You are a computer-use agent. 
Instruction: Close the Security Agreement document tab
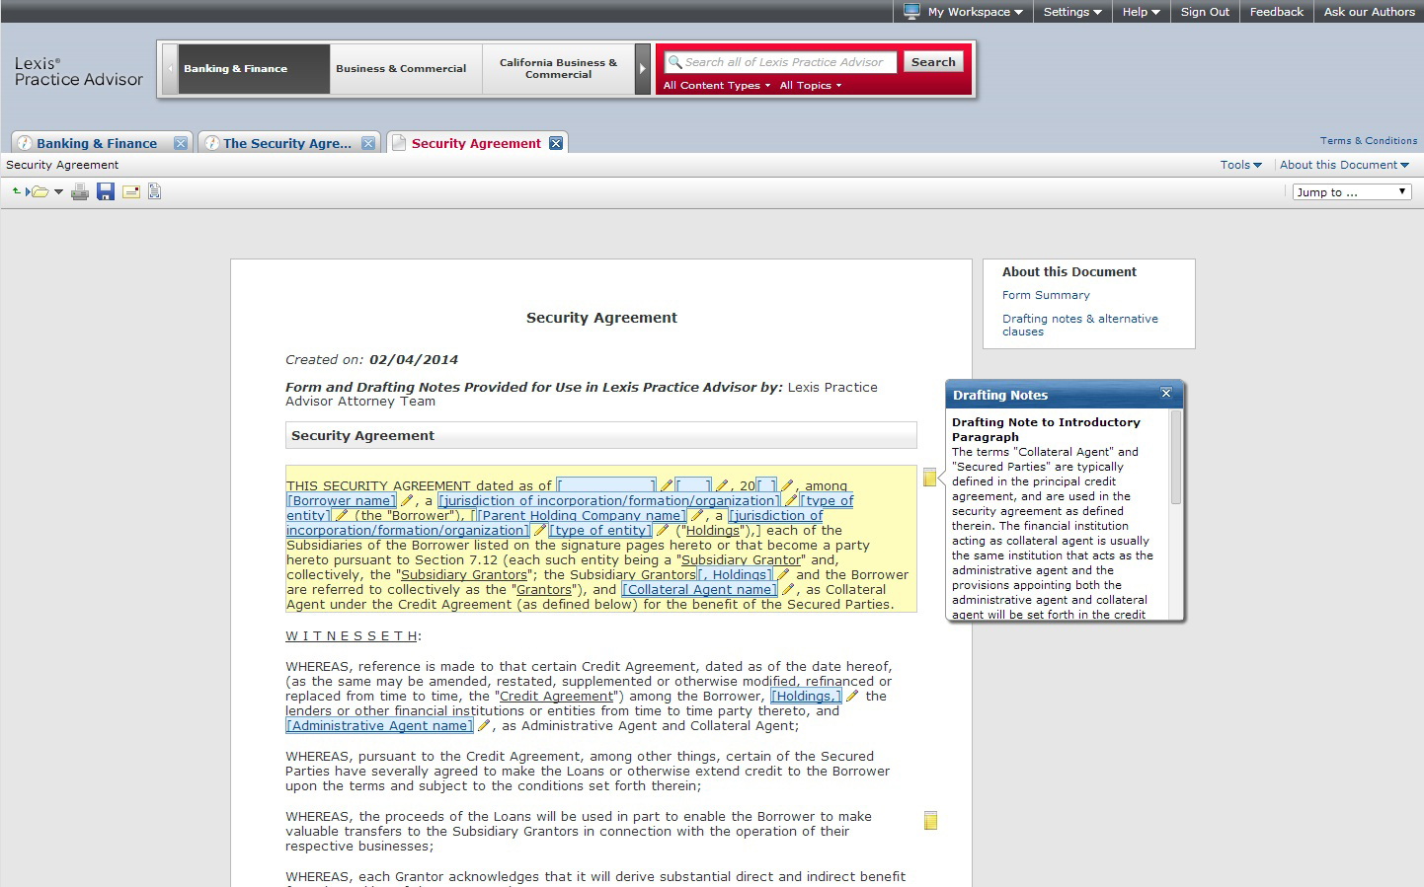point(556,143)
